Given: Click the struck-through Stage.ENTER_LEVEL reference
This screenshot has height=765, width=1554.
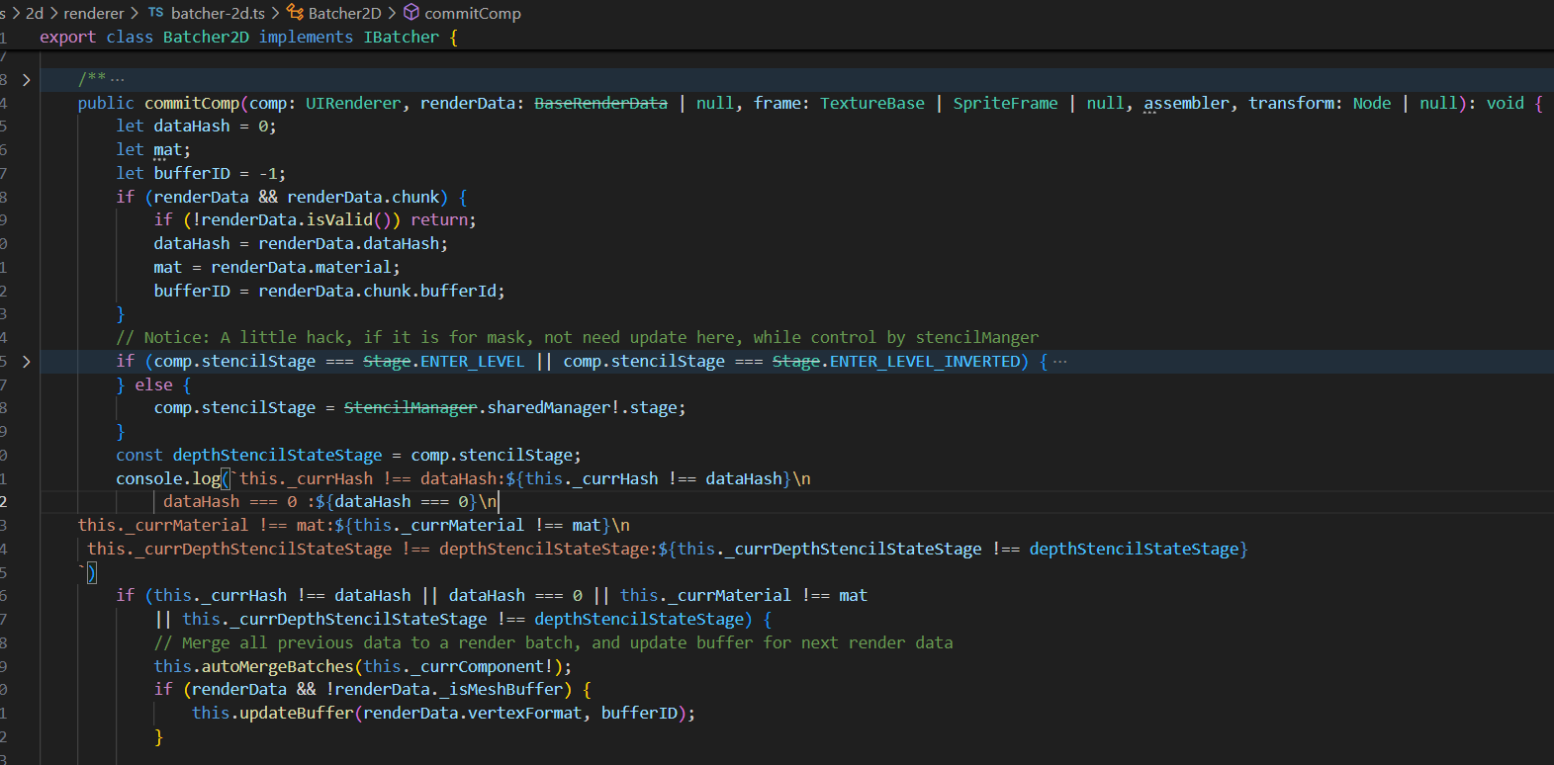Looking at the screenshot, I should (x=443, y=362).
